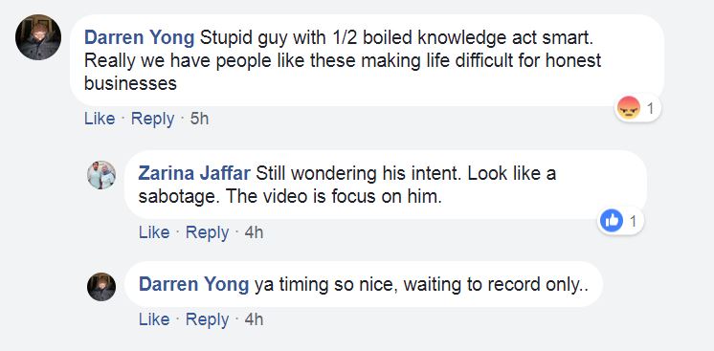Open the reaction count beside angry emoji
Image resolution: width=714 pixels, height=351 pixels.
coord(651,108)
